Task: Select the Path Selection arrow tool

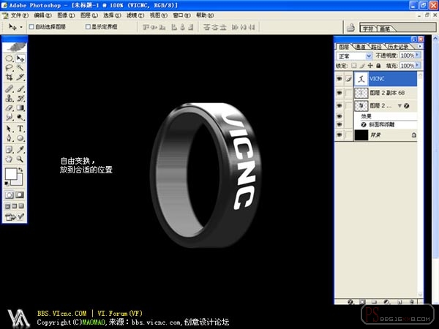Action: point(9,129)
